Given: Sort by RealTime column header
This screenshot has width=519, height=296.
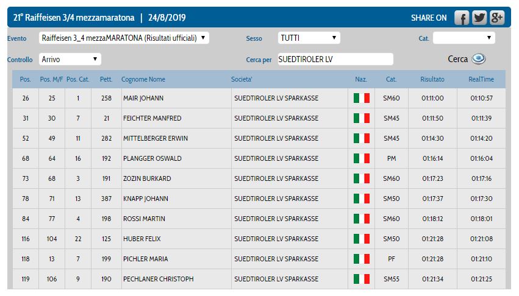Looking at the screenshot, I should tap(481, 79).
